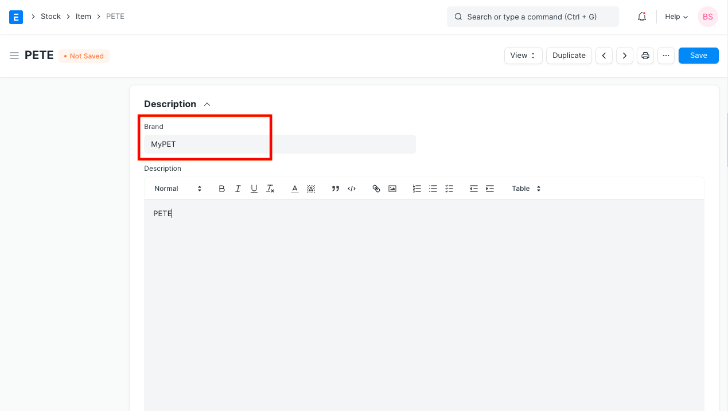Viewport: 728px width, 411px height.
Task: Toggle bold formatting in the description editor
Action: pos(222,189)
